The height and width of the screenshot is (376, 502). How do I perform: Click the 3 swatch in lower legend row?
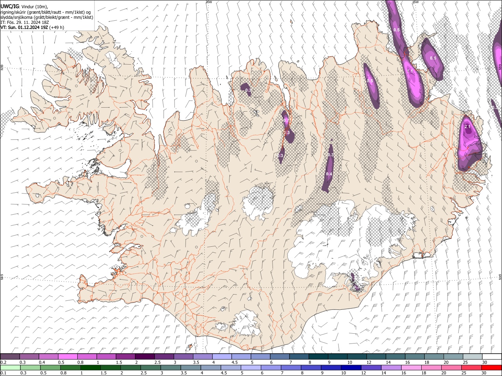[171, 368]
